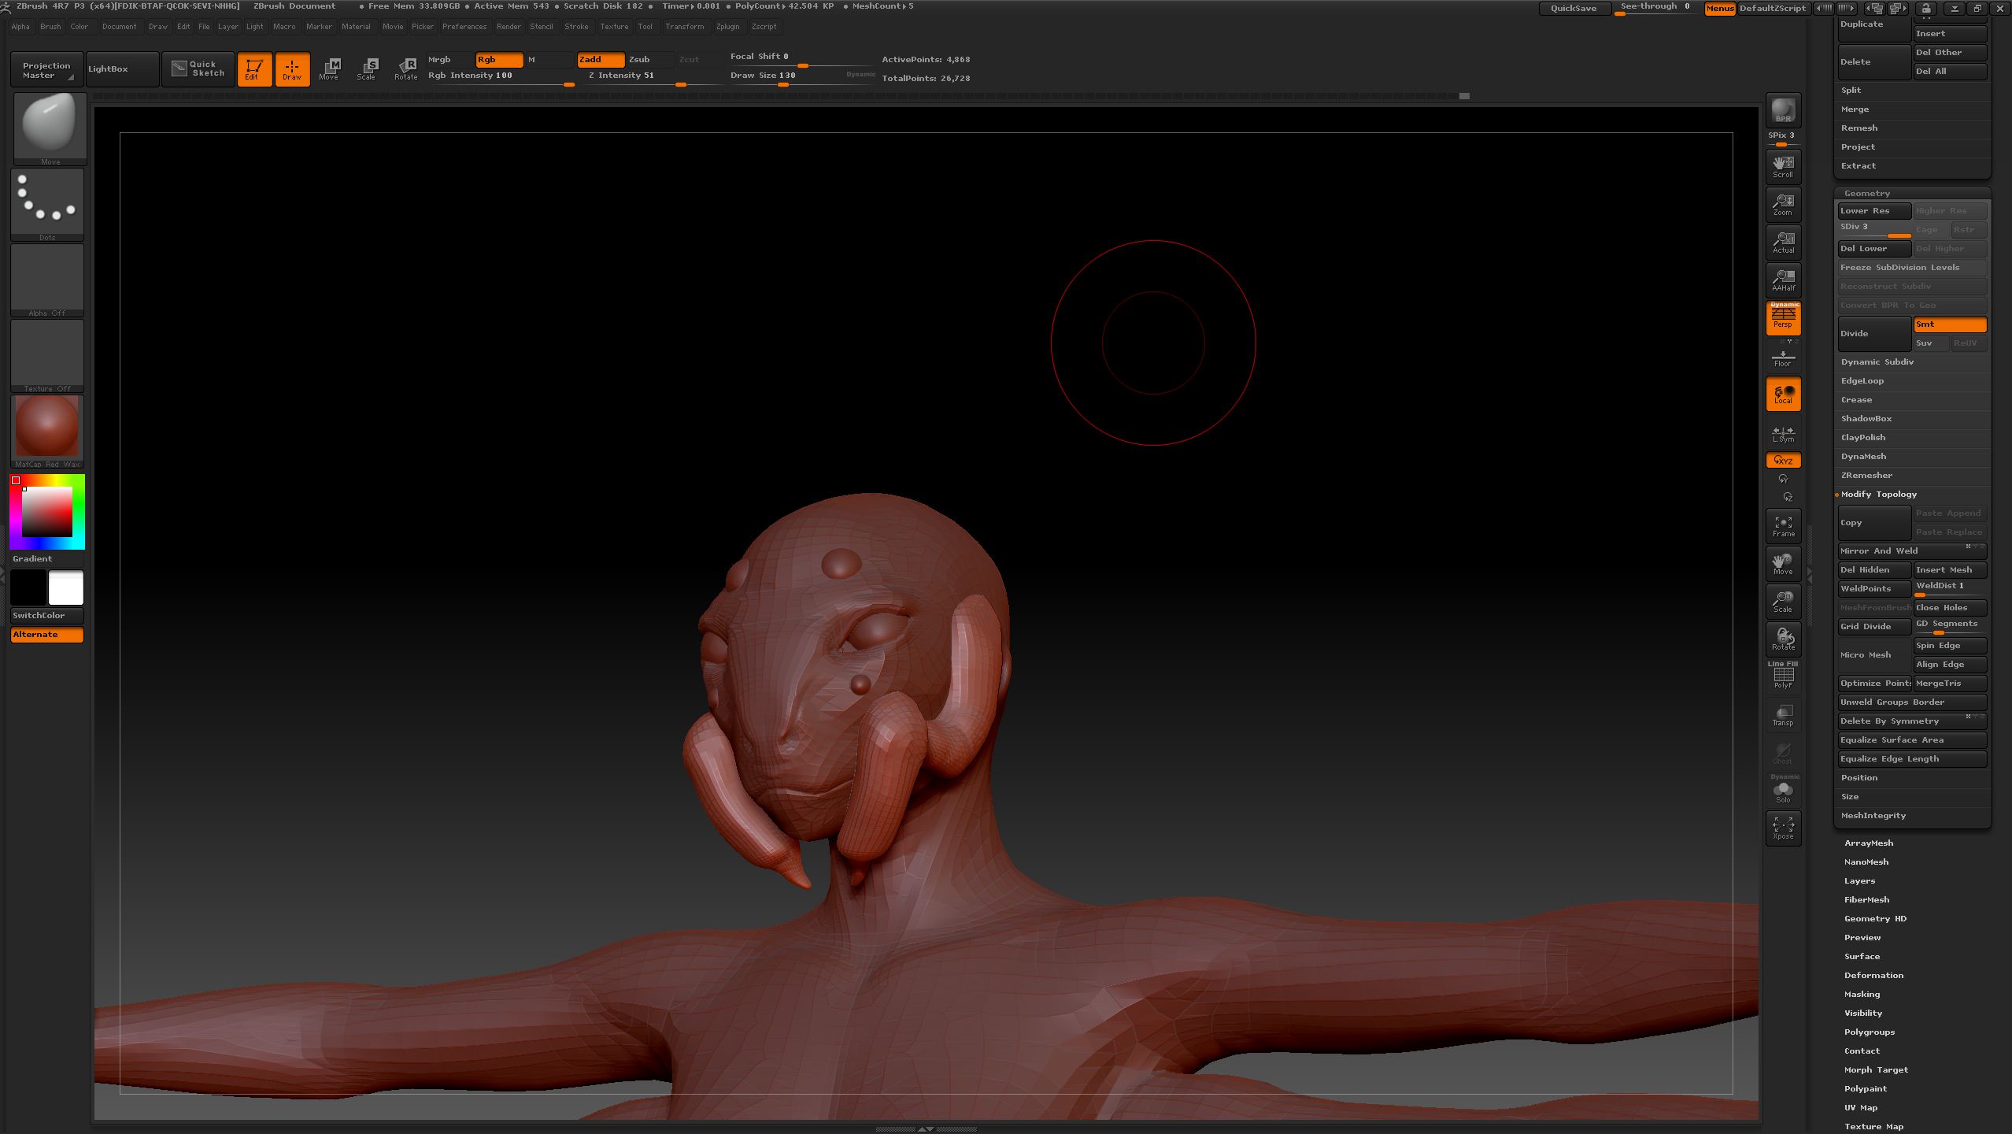Disable the Smt smoothing toggle
2012x1134 pixels.
[x=1949, y=324]
